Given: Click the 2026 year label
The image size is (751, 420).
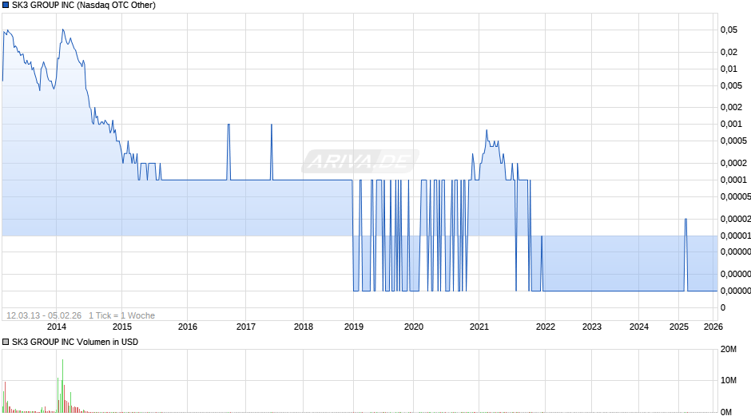Looking at the screenshot, I should [713, 327].
